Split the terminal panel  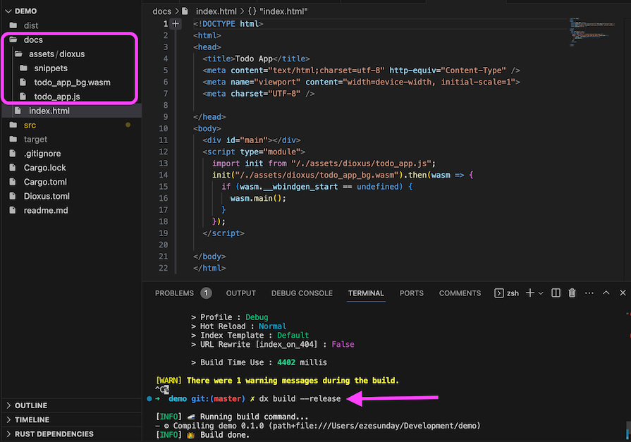click(556, 293)
